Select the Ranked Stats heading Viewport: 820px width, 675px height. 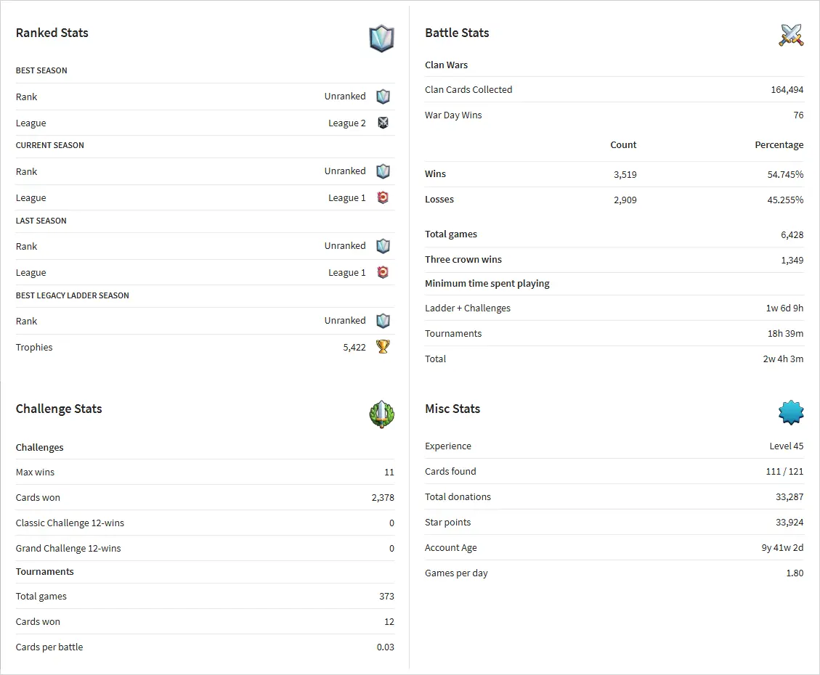click(x=52, y=33)
